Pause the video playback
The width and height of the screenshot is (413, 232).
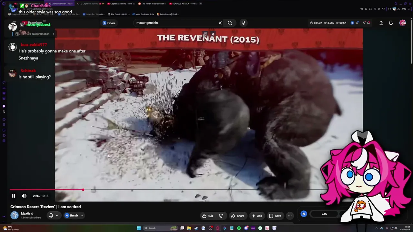coord(14,196)
